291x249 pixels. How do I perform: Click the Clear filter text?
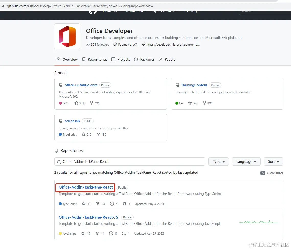tap(275, 173)
